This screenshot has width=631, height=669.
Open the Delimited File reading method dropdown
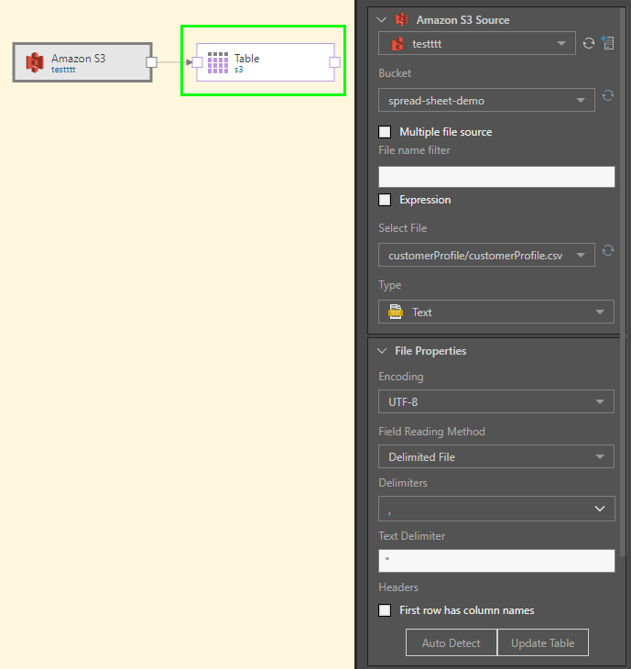(x=496, y=456)
